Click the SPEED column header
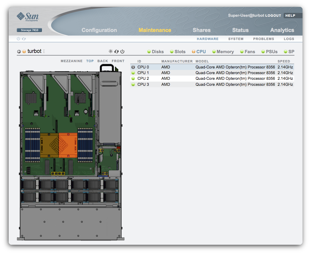The height and width of the screenshot is (254, 310). 284,61
